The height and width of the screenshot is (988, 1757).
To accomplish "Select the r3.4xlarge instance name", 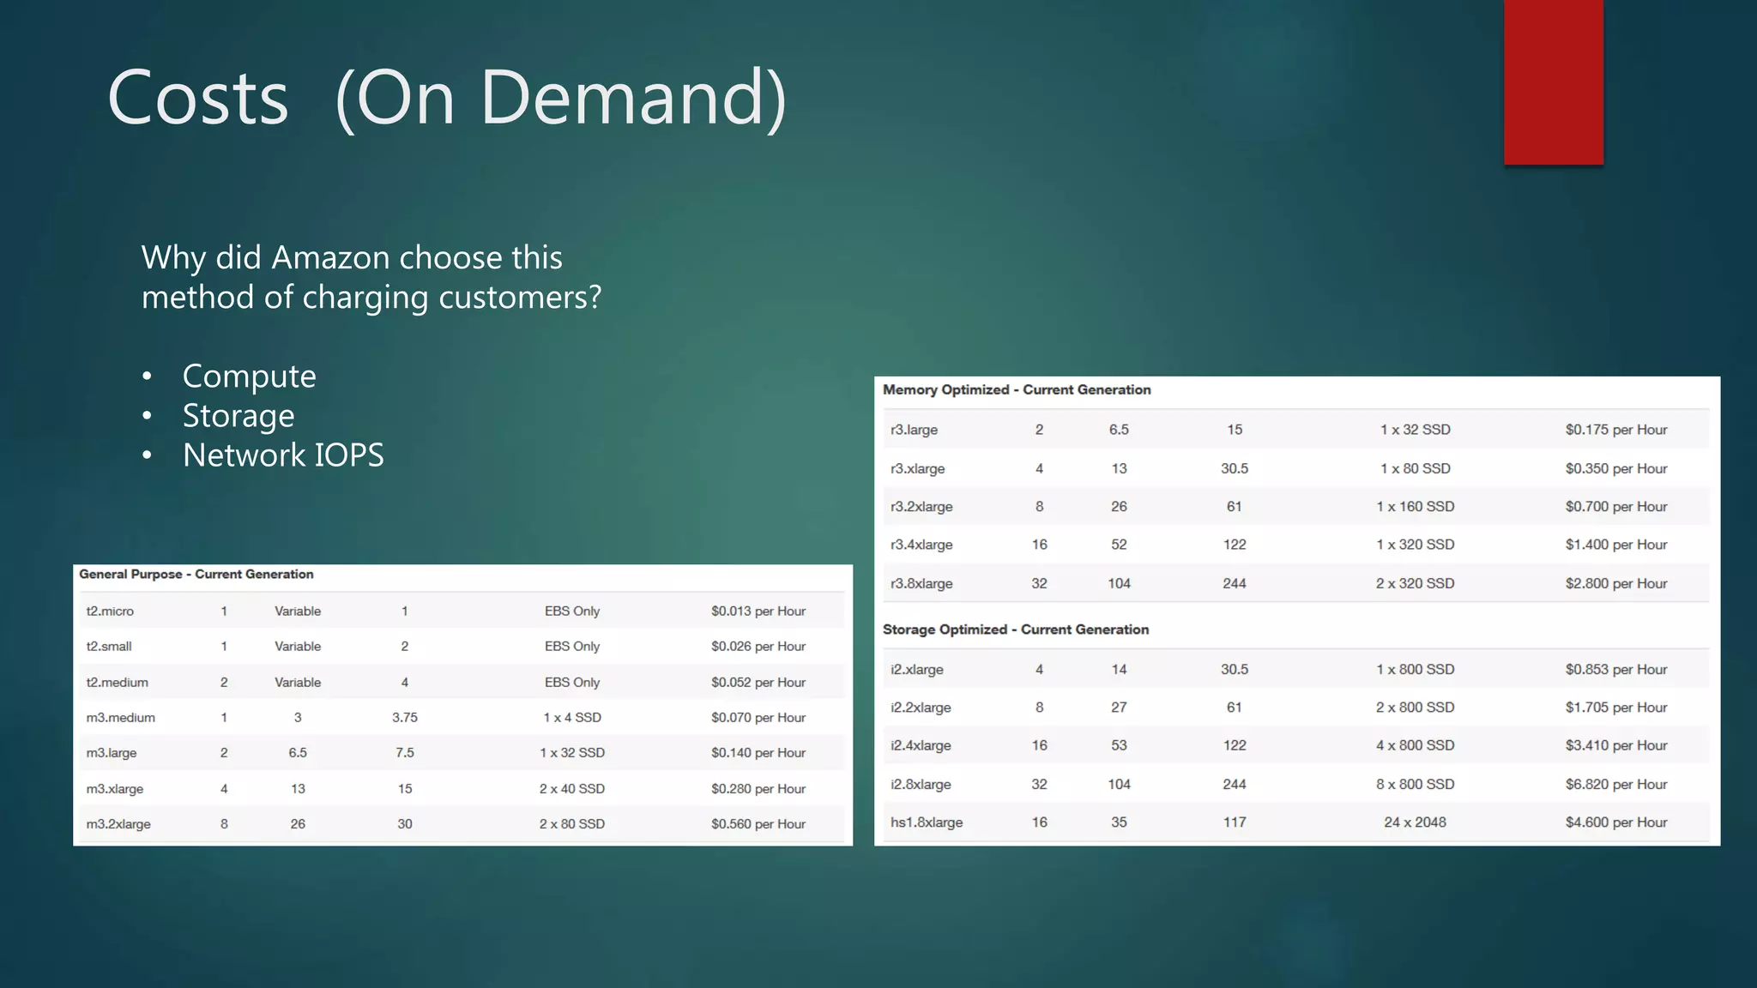I will coord(921,544).
